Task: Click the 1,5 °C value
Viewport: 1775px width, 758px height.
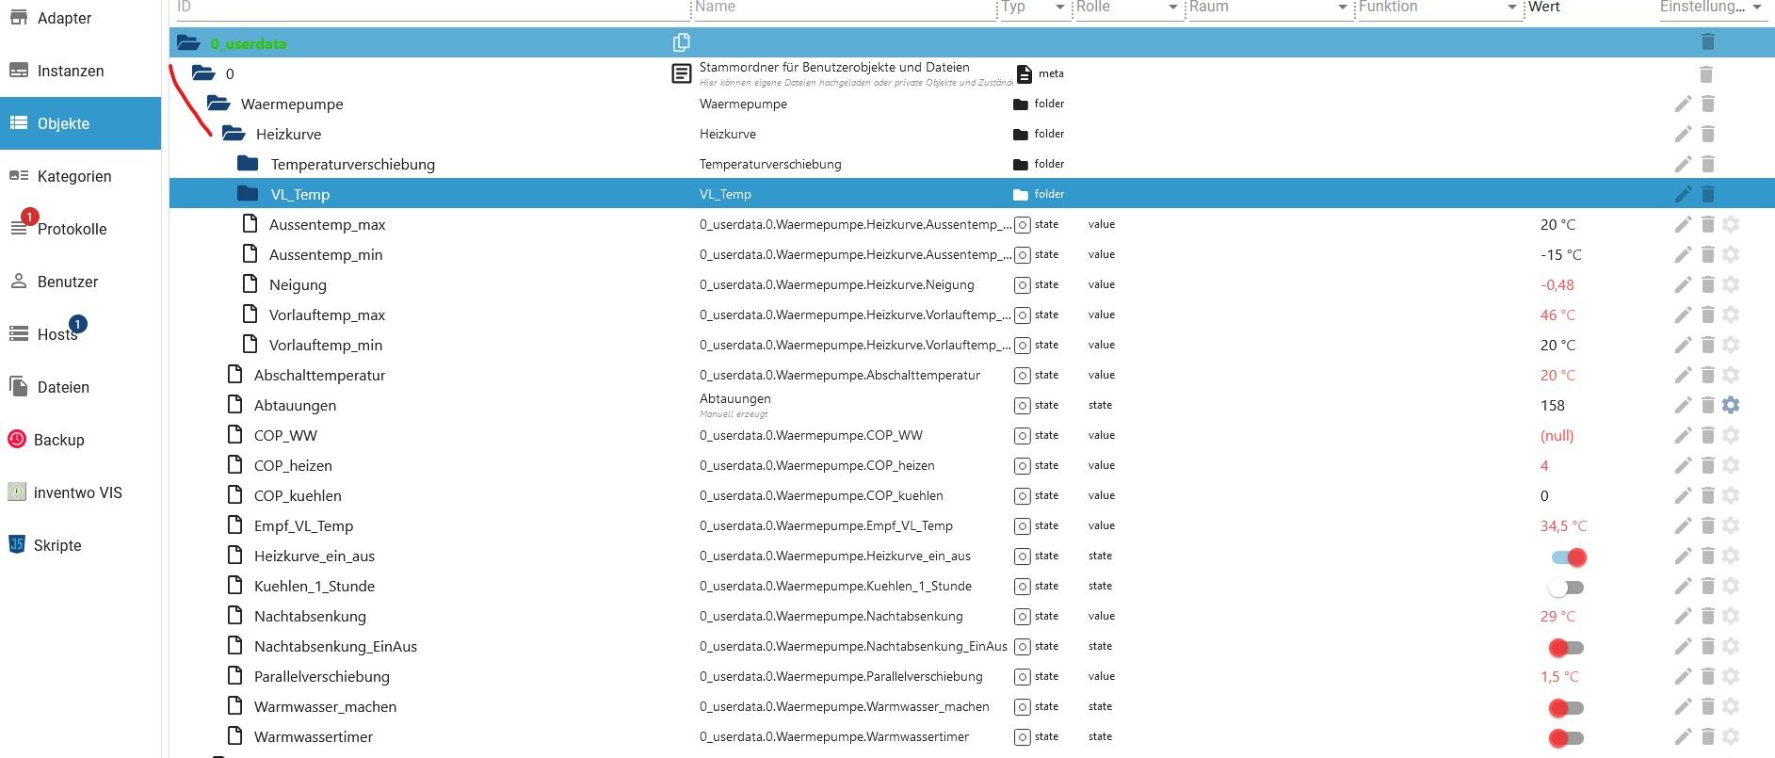Action: pyautogui.click(x=1559, y=676)
